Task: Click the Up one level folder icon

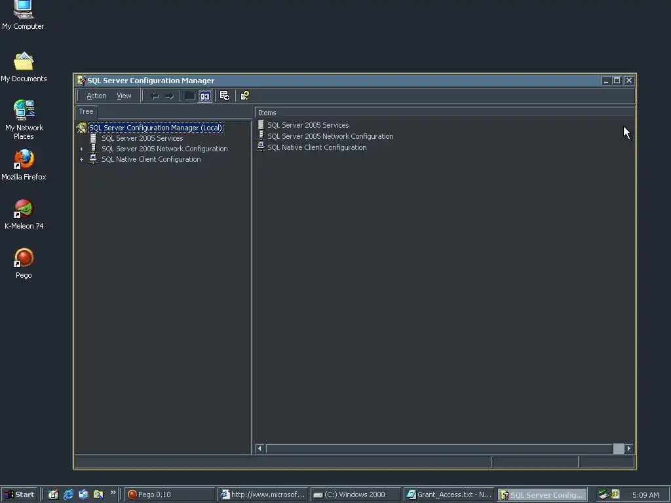Action: pos(189,96)
